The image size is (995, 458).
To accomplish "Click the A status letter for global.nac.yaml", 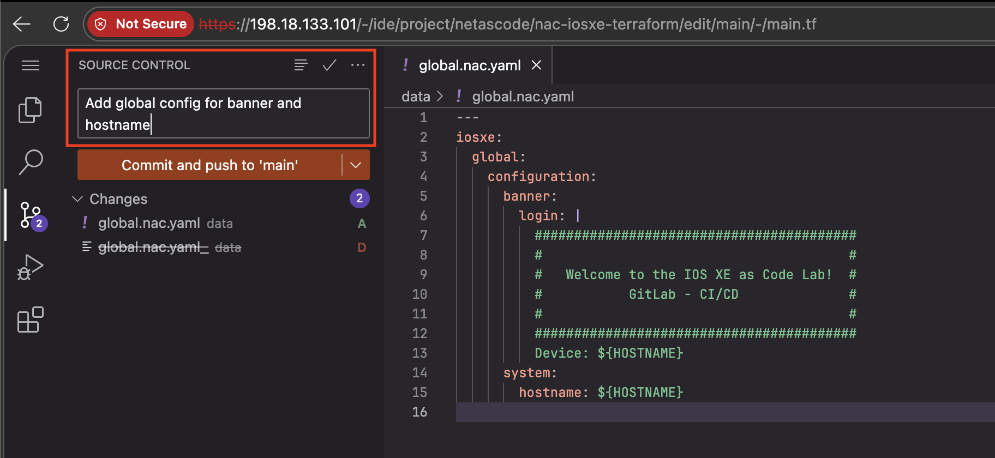I will pos(362,224).
